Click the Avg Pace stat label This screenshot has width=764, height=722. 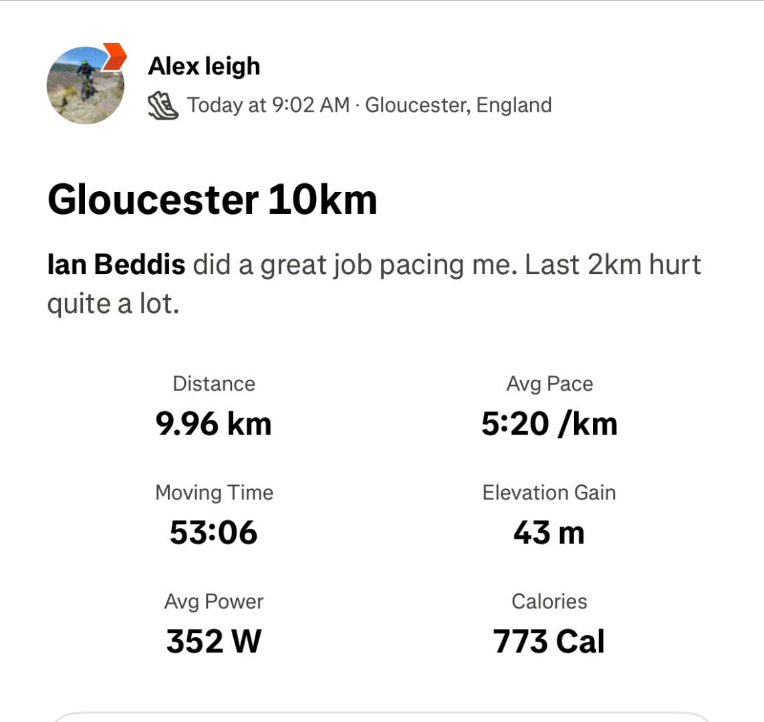click(x=549, y=384)
